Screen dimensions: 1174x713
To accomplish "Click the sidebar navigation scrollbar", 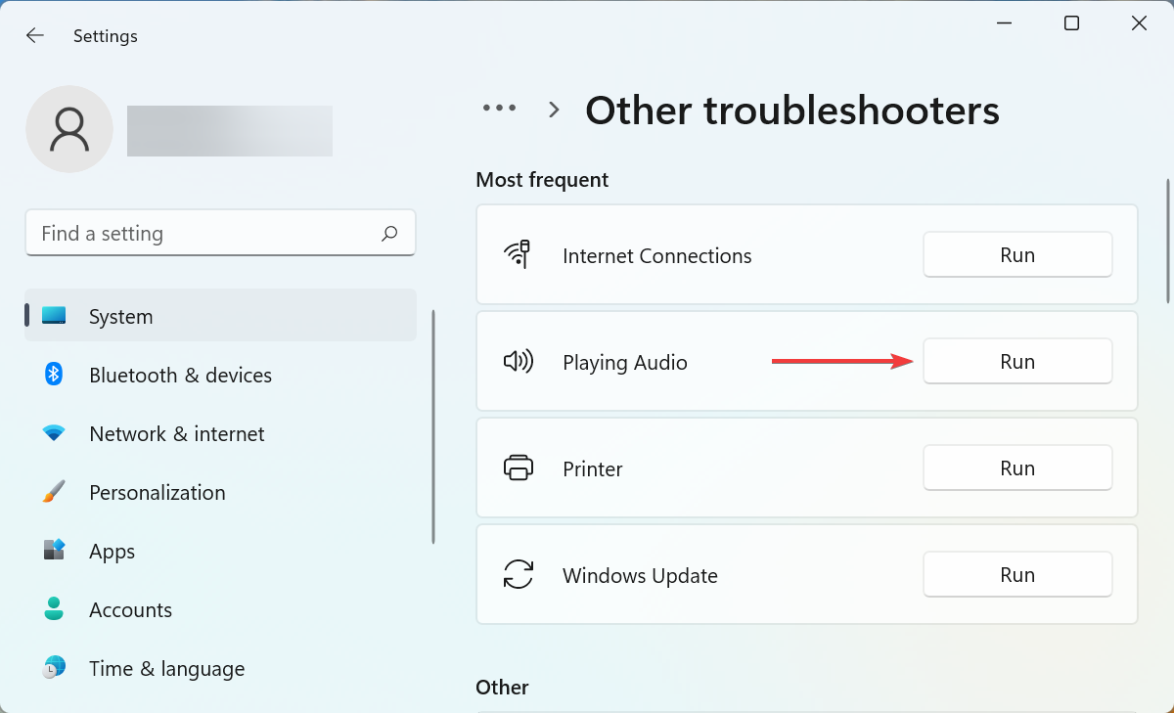I will [432, 426].
